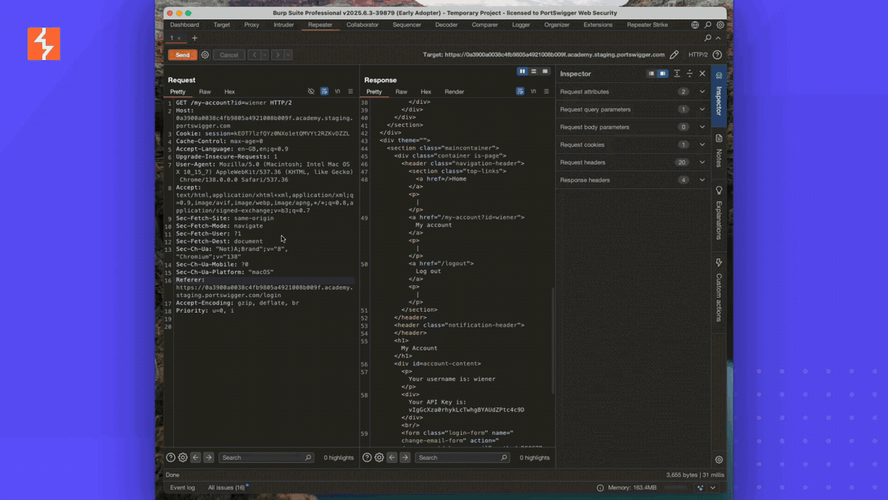Open Repeater help question mark icon
Viewport: 888px width, 500px height.
click(x=717, y=55)
